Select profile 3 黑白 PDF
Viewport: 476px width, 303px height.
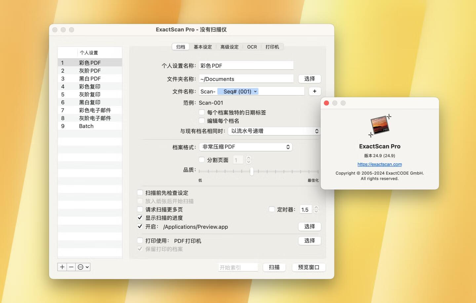coord(90,79)
